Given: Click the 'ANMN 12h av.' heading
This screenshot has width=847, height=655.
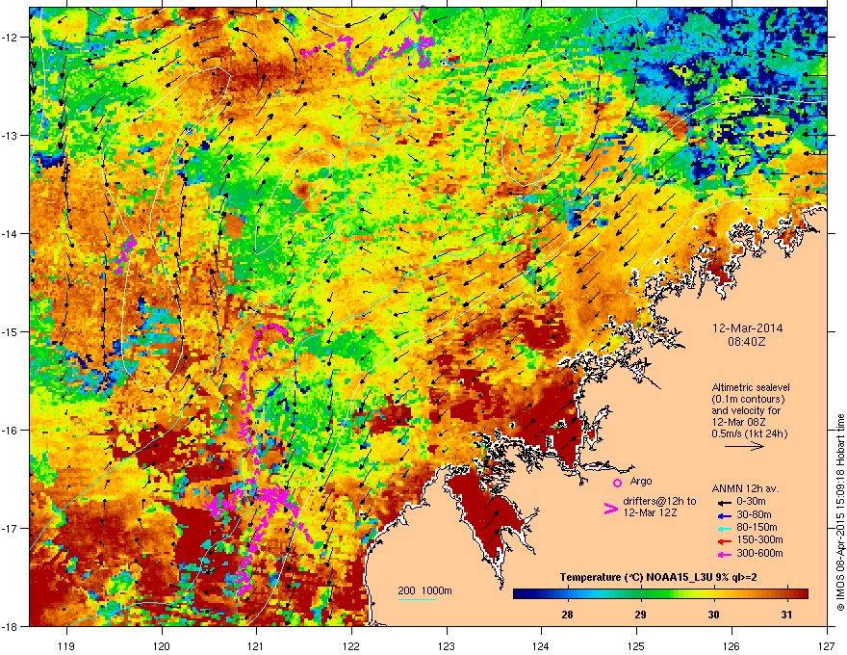Looking at the screenshot, I should [x=745, y=488].
